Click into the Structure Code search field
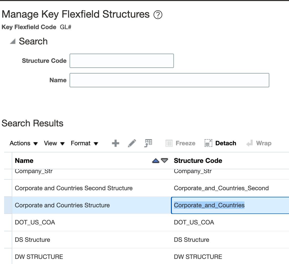 121,61
